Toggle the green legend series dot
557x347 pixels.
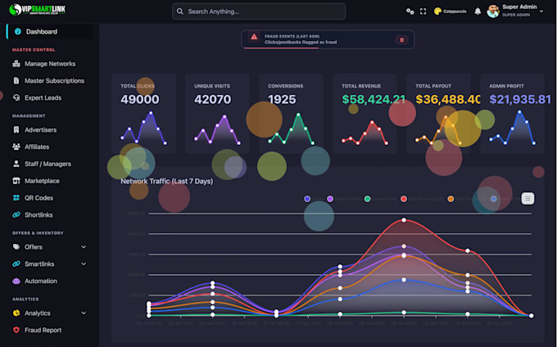(x=367, y=199)
